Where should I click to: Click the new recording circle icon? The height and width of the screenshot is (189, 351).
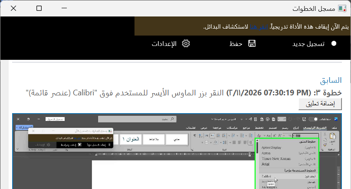tap(334, 43)
